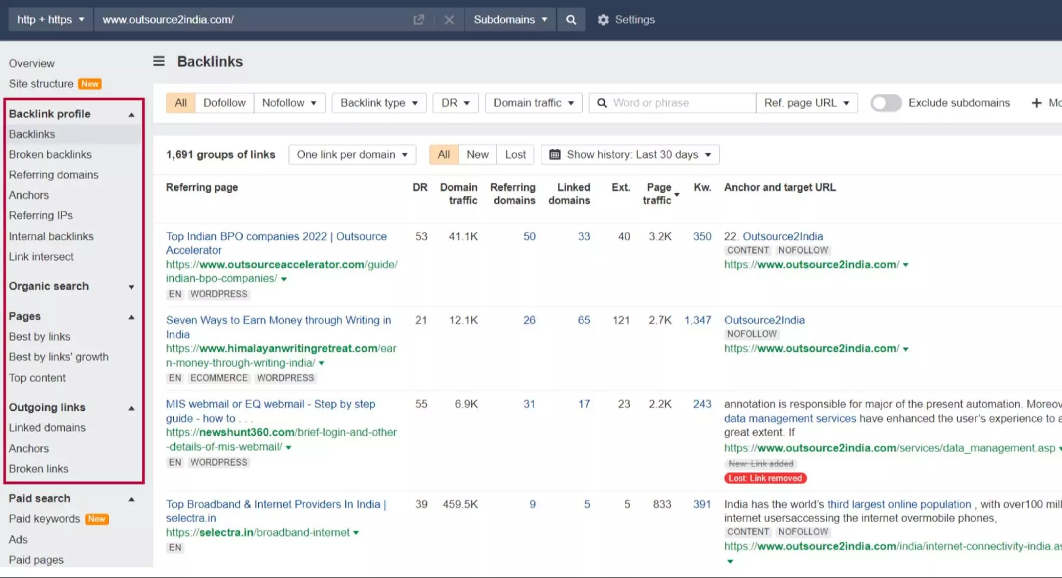Viewport: 1062px width, 578px height.
Task: Click referring domains value 50
Action: (529, 236)
